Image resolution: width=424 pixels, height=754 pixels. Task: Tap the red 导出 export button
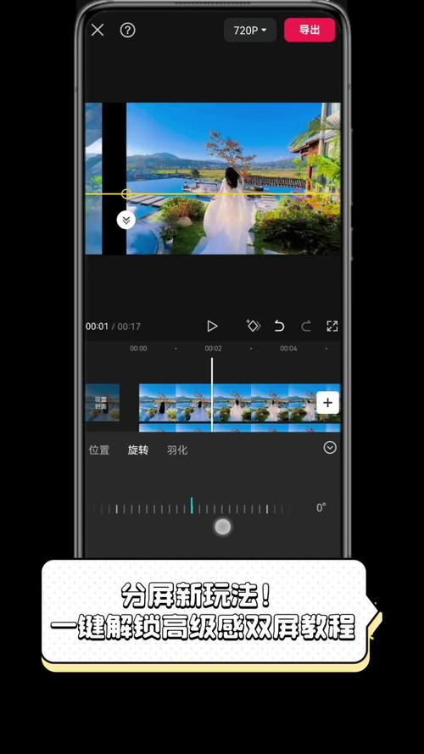pyautogui.click(x=310, y=30)
